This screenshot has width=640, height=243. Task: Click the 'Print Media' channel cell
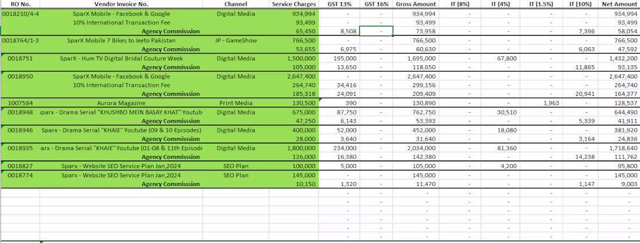pos(236,103)
